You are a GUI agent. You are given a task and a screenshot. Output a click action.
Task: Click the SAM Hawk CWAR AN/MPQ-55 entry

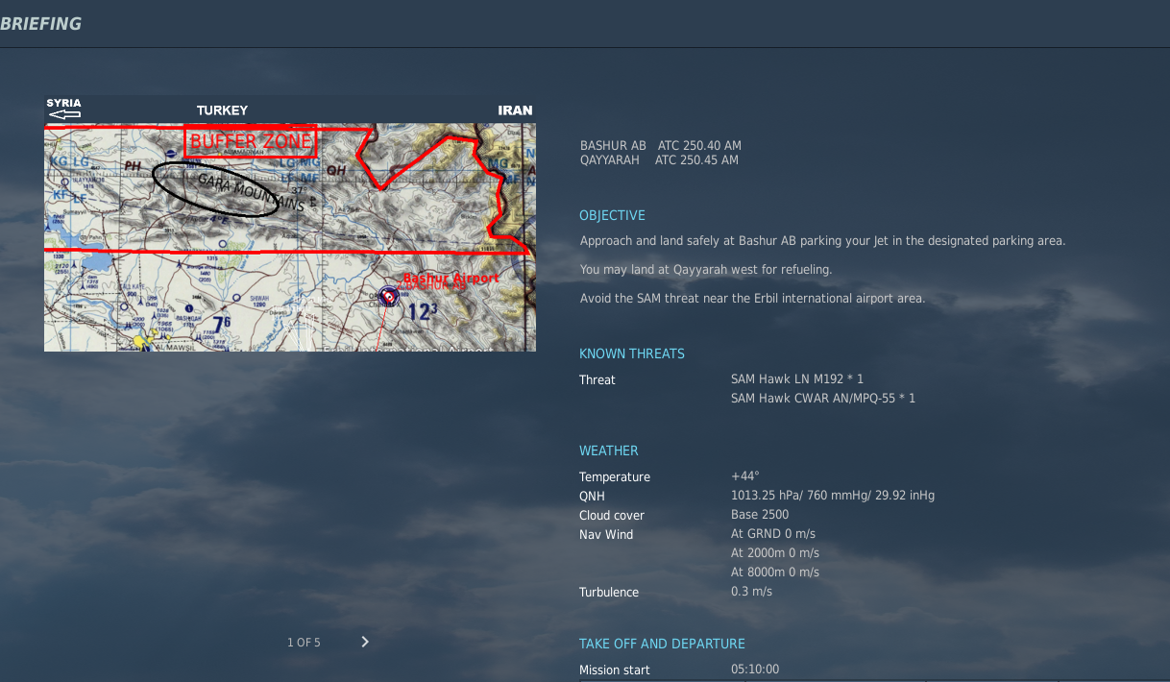point(822,398)
